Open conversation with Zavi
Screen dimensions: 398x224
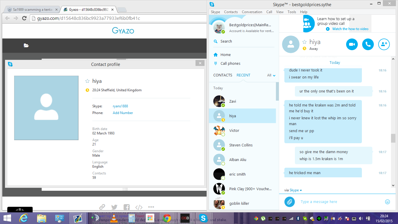[242, 101]
